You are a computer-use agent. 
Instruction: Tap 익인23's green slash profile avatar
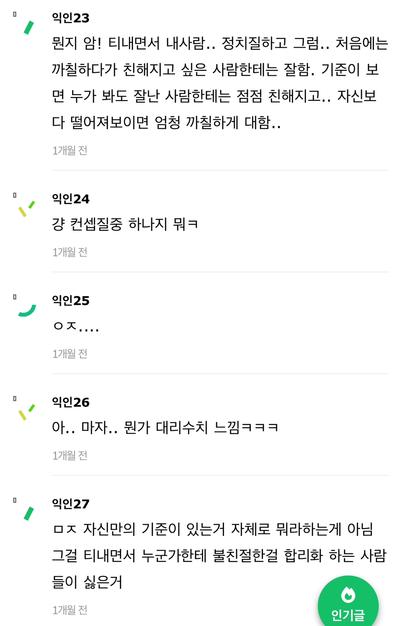[28, 28]
